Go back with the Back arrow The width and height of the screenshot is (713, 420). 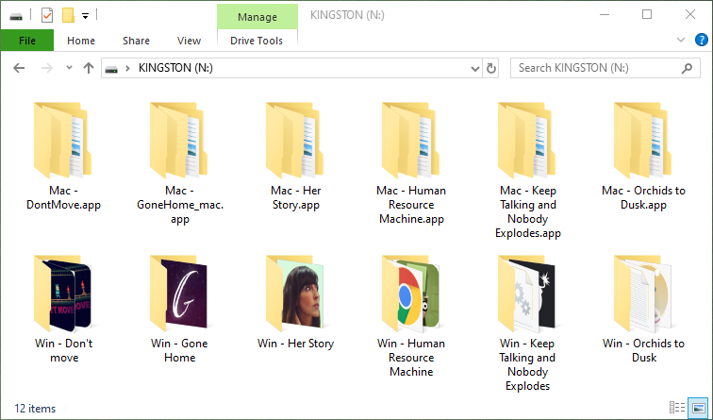click(x=19, y=68)
